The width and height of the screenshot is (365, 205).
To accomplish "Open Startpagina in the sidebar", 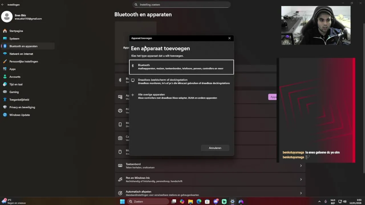I will pyautogui.click(x=28, y=31).
